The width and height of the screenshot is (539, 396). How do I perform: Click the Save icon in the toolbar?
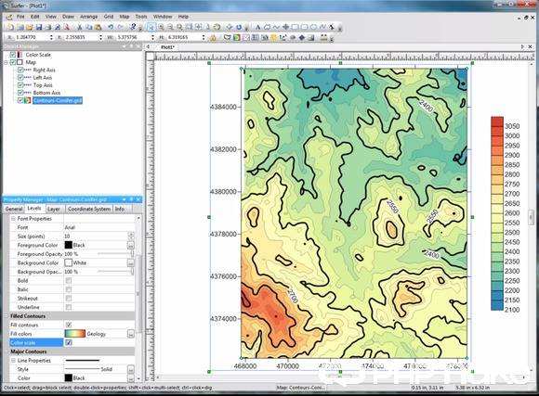pos(39,27)
